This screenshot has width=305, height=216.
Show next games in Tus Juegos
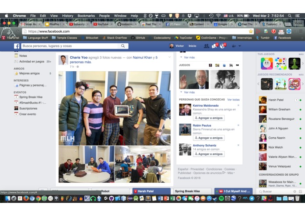tap(303, 63)
